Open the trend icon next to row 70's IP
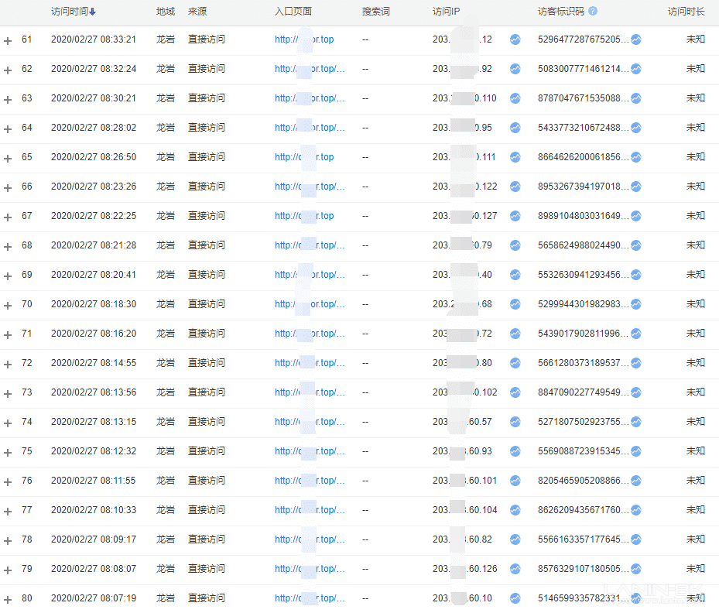The image size is (719, 613). click(x=515, y=304)
